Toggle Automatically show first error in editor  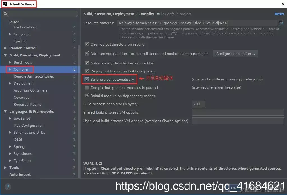(87, 63)
